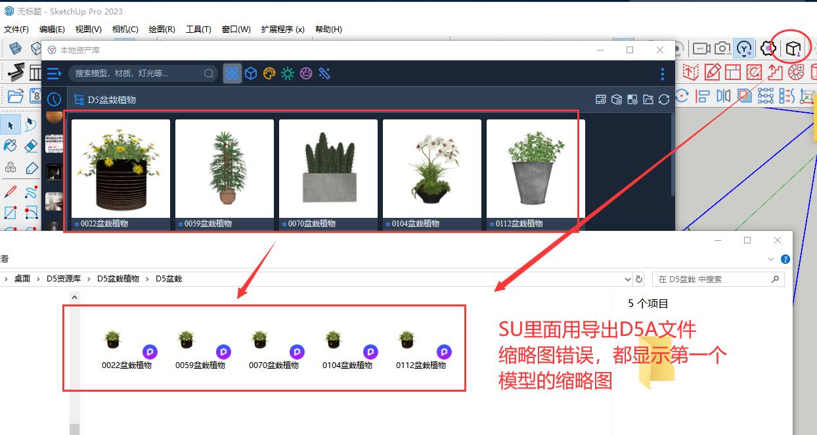Toggle the asset library sidebar menu icon
Image resolution: width=817 pixels, height=435 pixels.
pyautogui.click(x=54, y=73)
